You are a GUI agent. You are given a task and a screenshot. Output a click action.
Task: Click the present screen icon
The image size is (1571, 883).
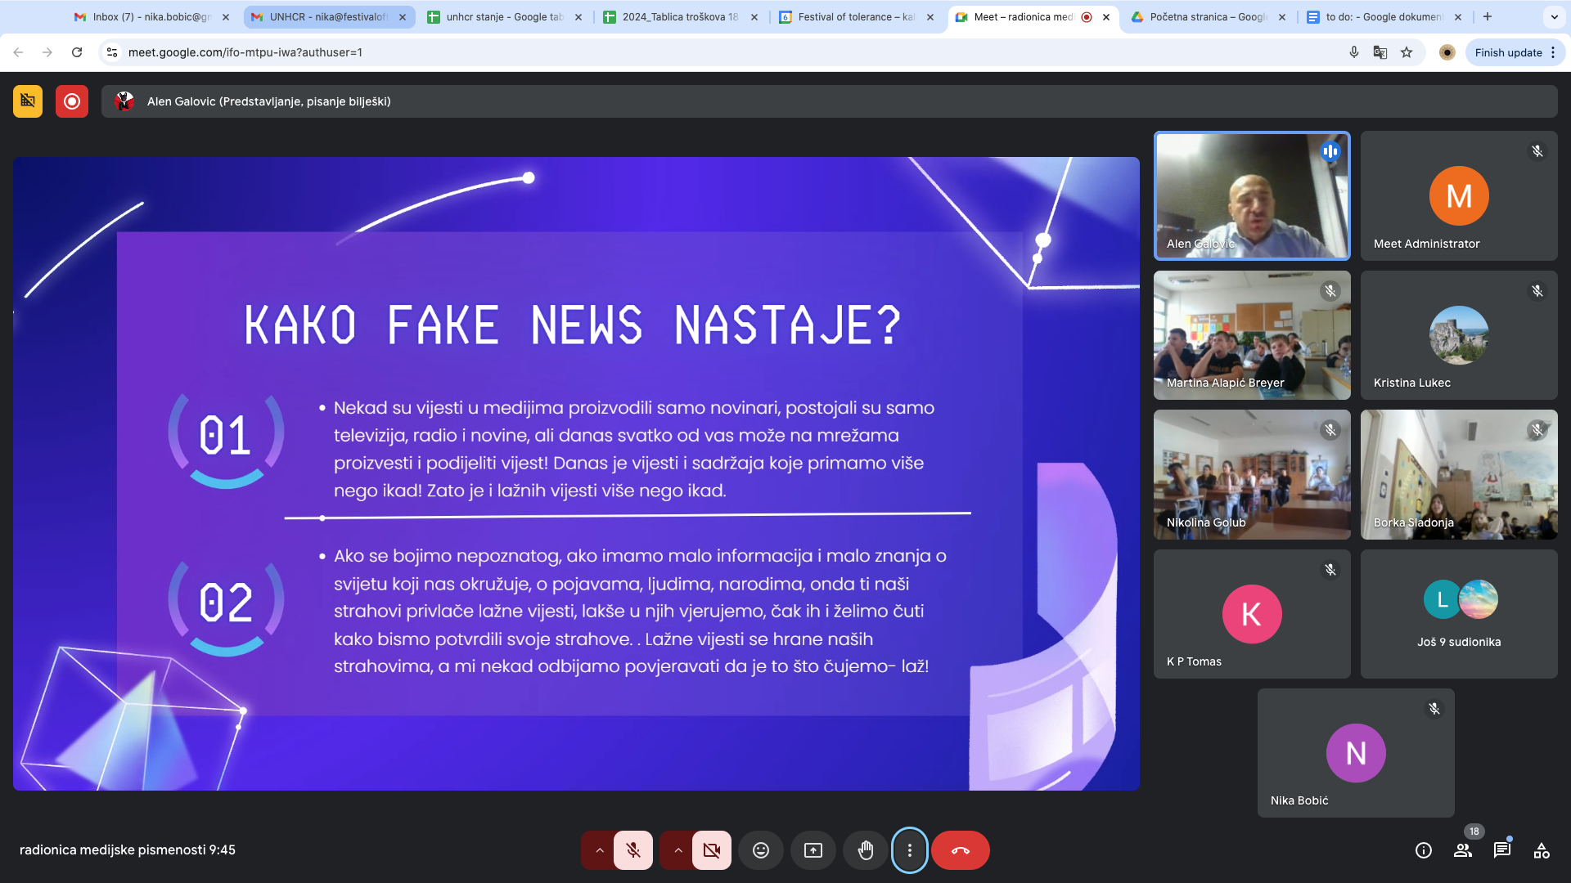coord(813,850)
